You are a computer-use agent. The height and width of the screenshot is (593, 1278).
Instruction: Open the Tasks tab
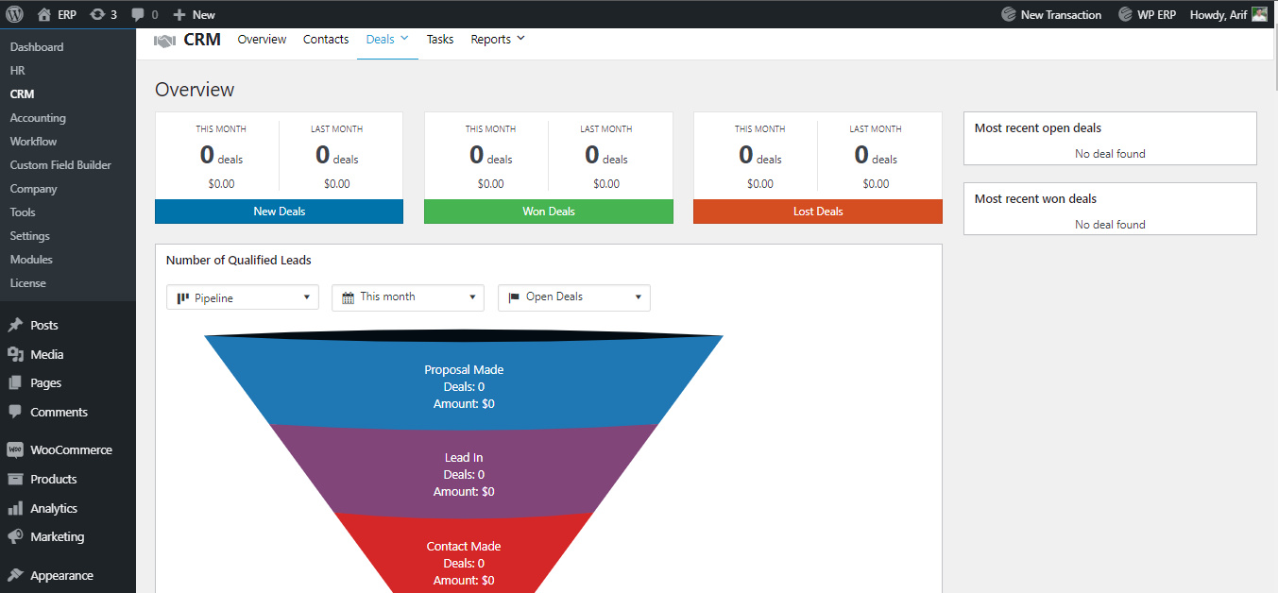pos(440,40)
